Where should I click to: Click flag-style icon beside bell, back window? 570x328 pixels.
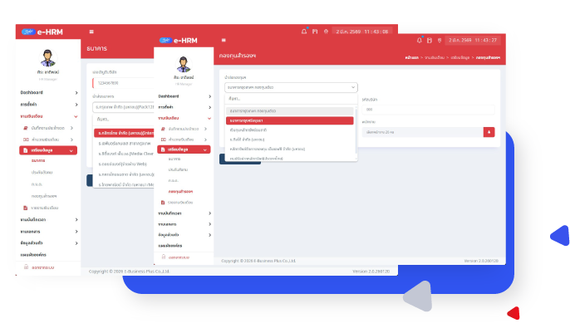(315, 32)
